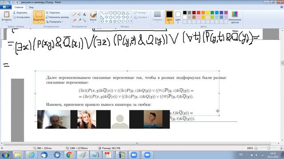
Task: Select the Color picker eyedropper tool
Action: coord(79,20)
